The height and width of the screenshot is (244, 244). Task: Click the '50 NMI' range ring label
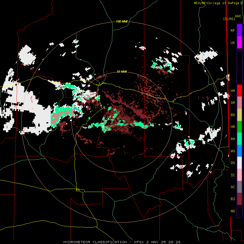coord(122,72)
